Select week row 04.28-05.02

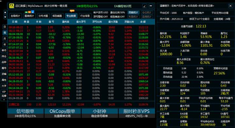click(81, 81)
